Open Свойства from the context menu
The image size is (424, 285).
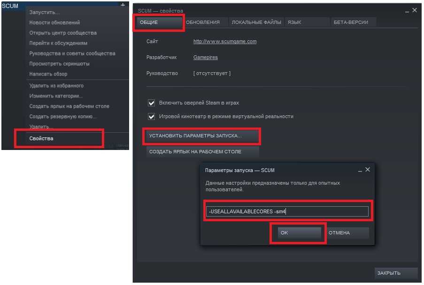pos(41,138)
